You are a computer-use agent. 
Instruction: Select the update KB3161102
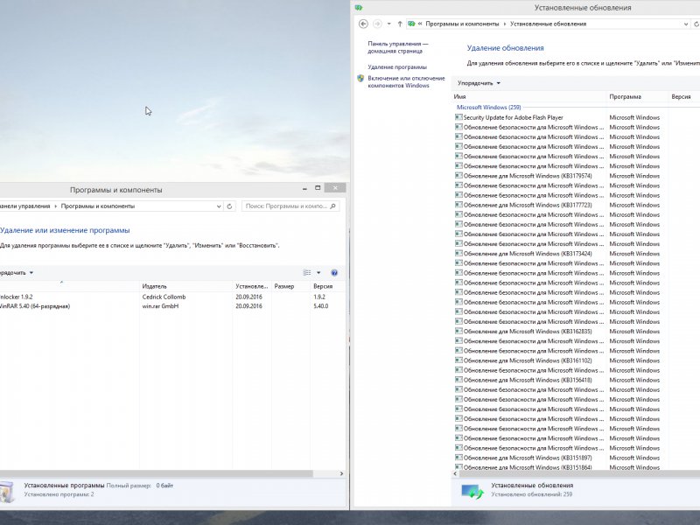click(x=528, y=360)
